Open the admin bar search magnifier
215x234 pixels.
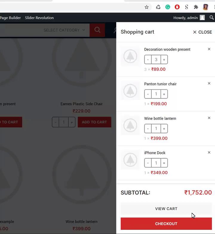(211, 18)
